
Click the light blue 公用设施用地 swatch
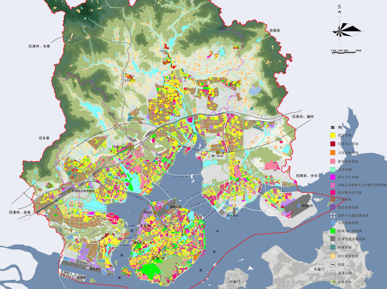(333, 222)
